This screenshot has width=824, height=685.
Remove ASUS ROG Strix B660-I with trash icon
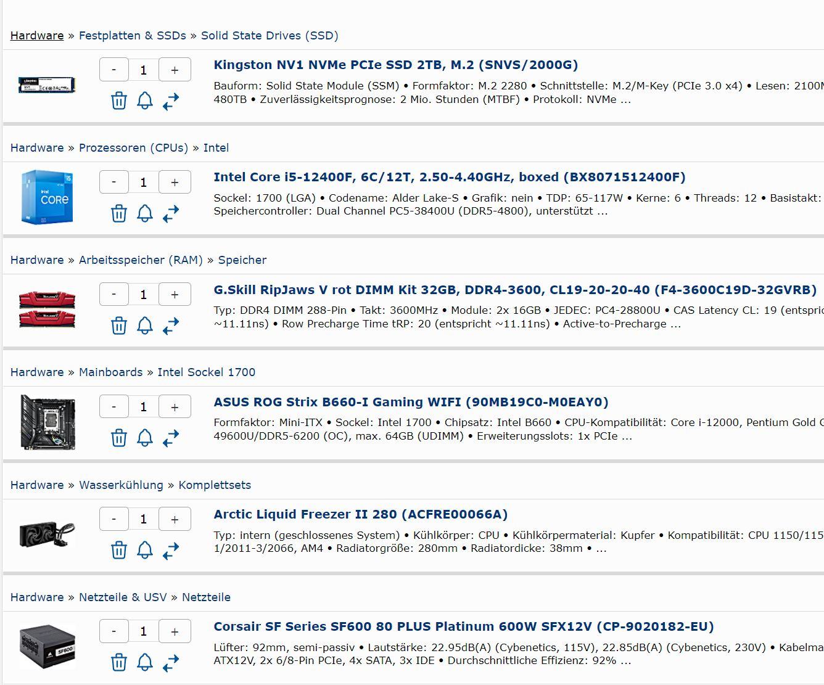118,438
